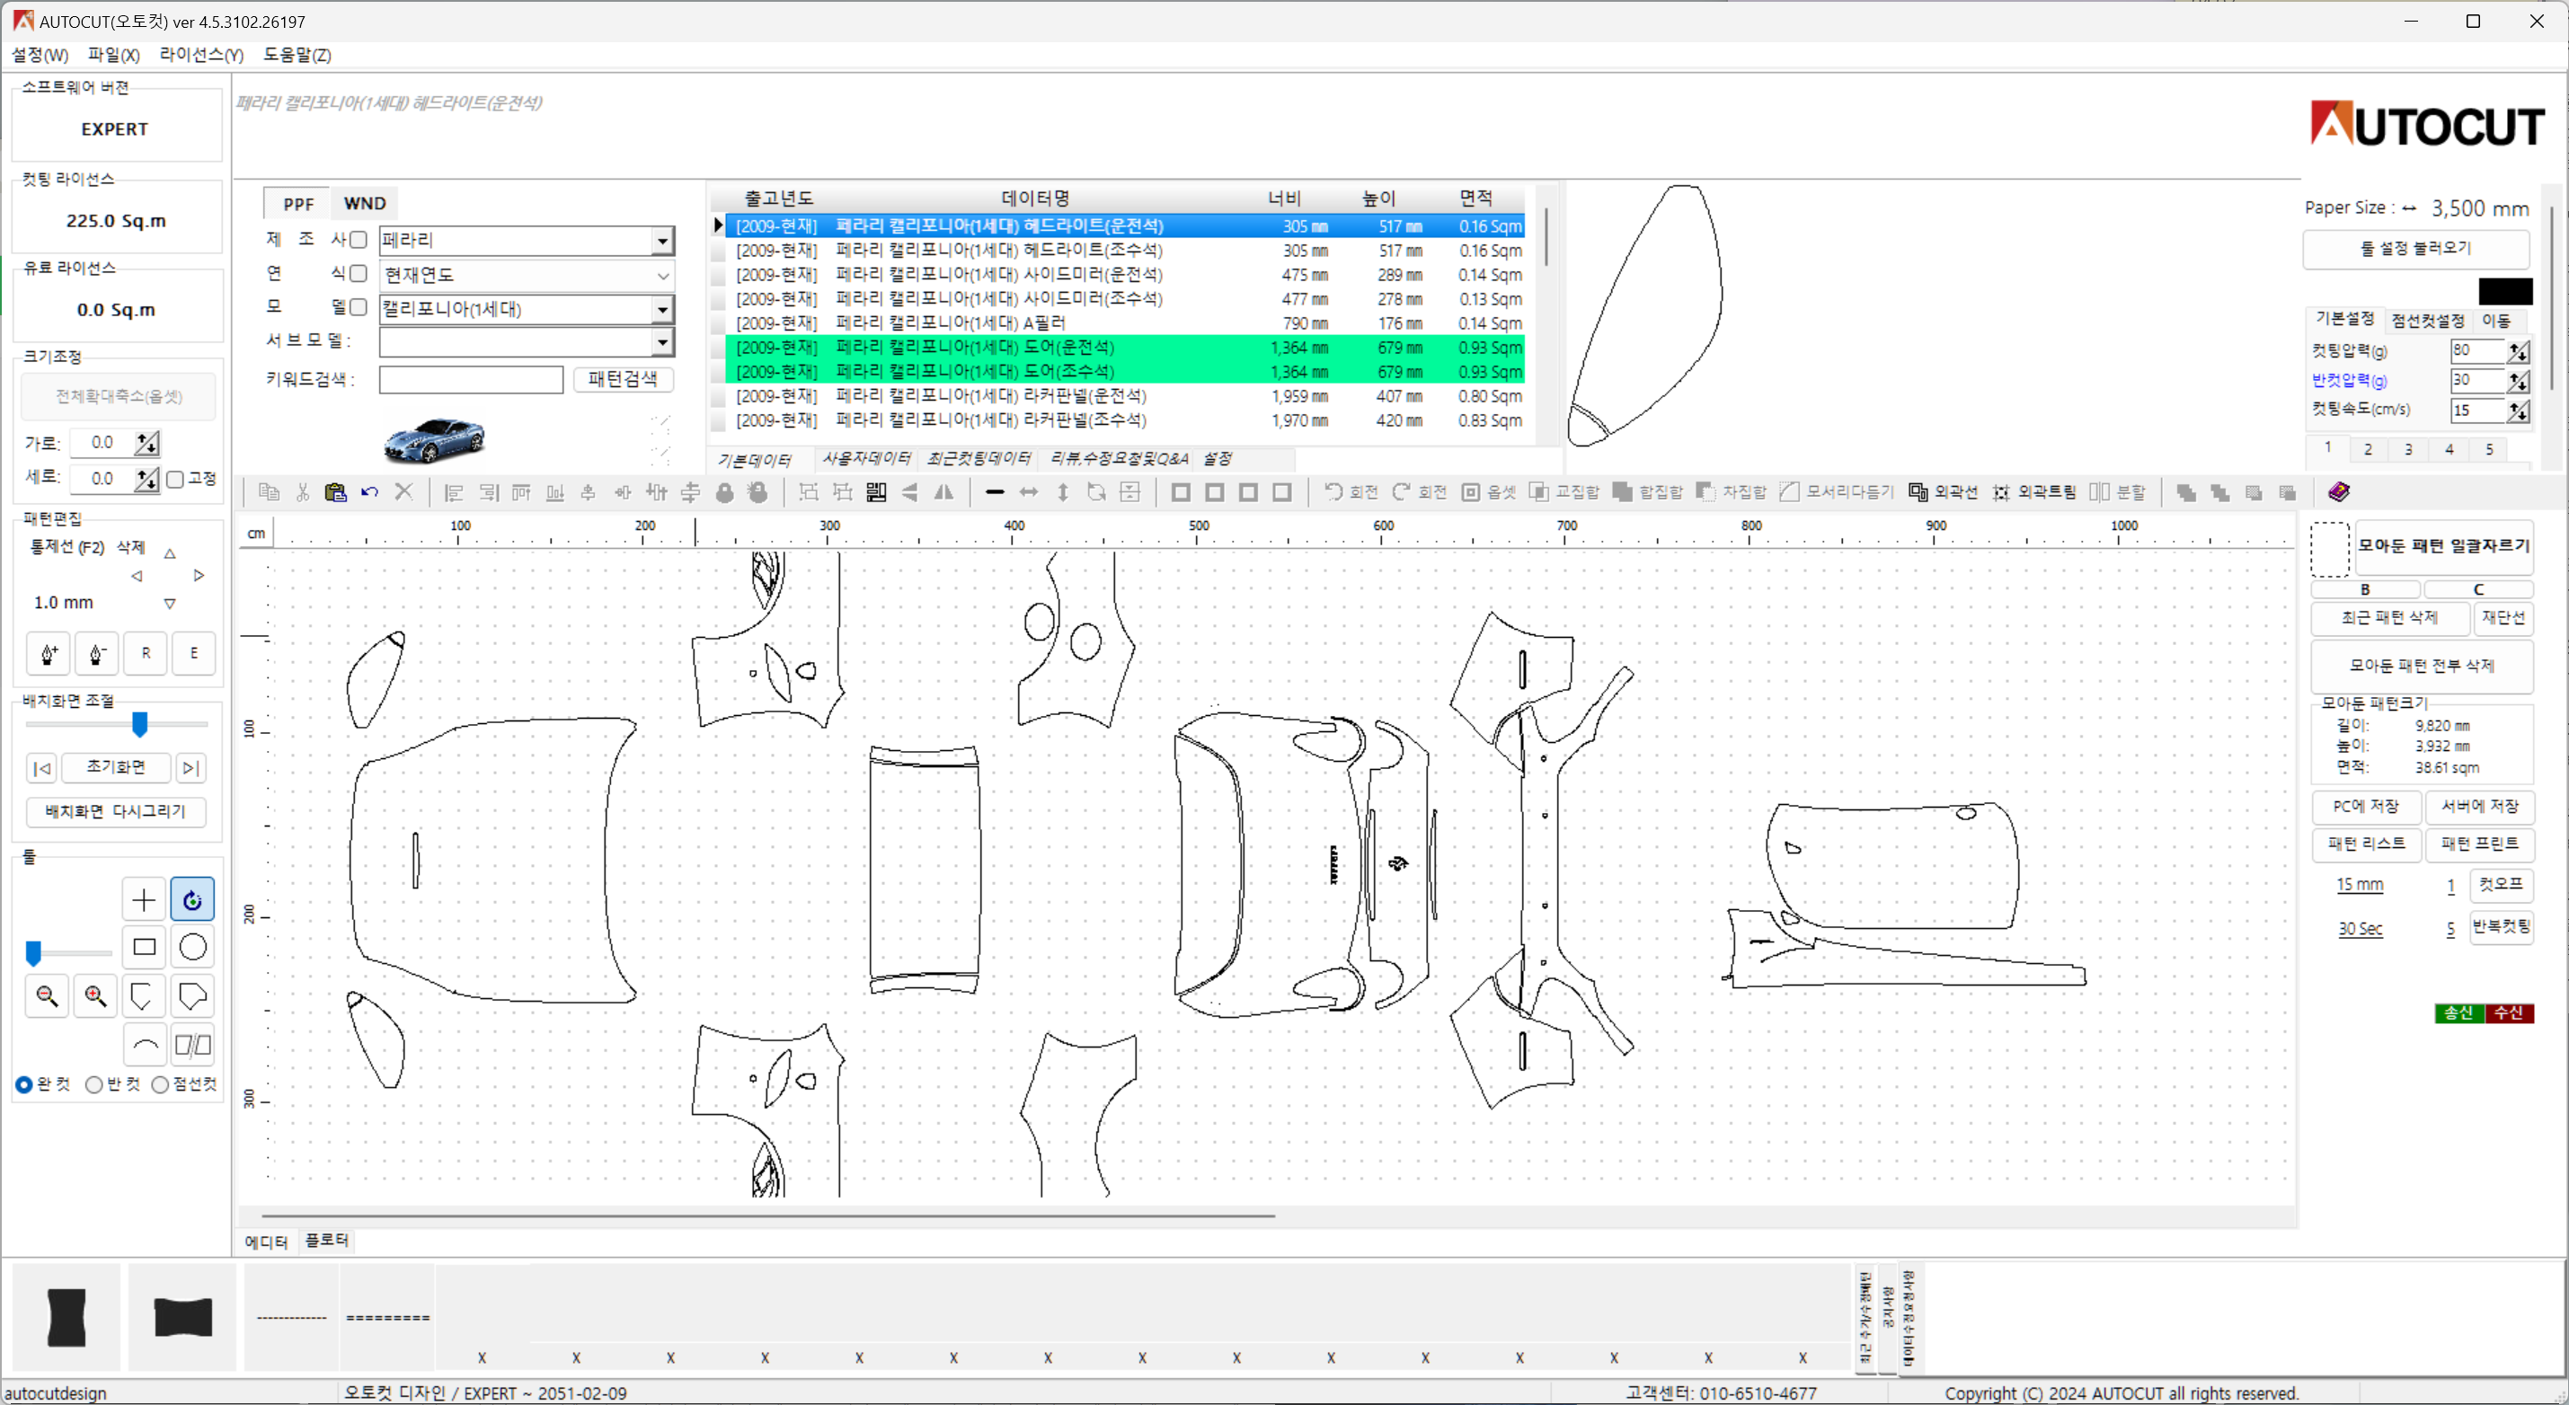Click the align left icon
Screen dimensions: 2569x1405
point(454,491)
